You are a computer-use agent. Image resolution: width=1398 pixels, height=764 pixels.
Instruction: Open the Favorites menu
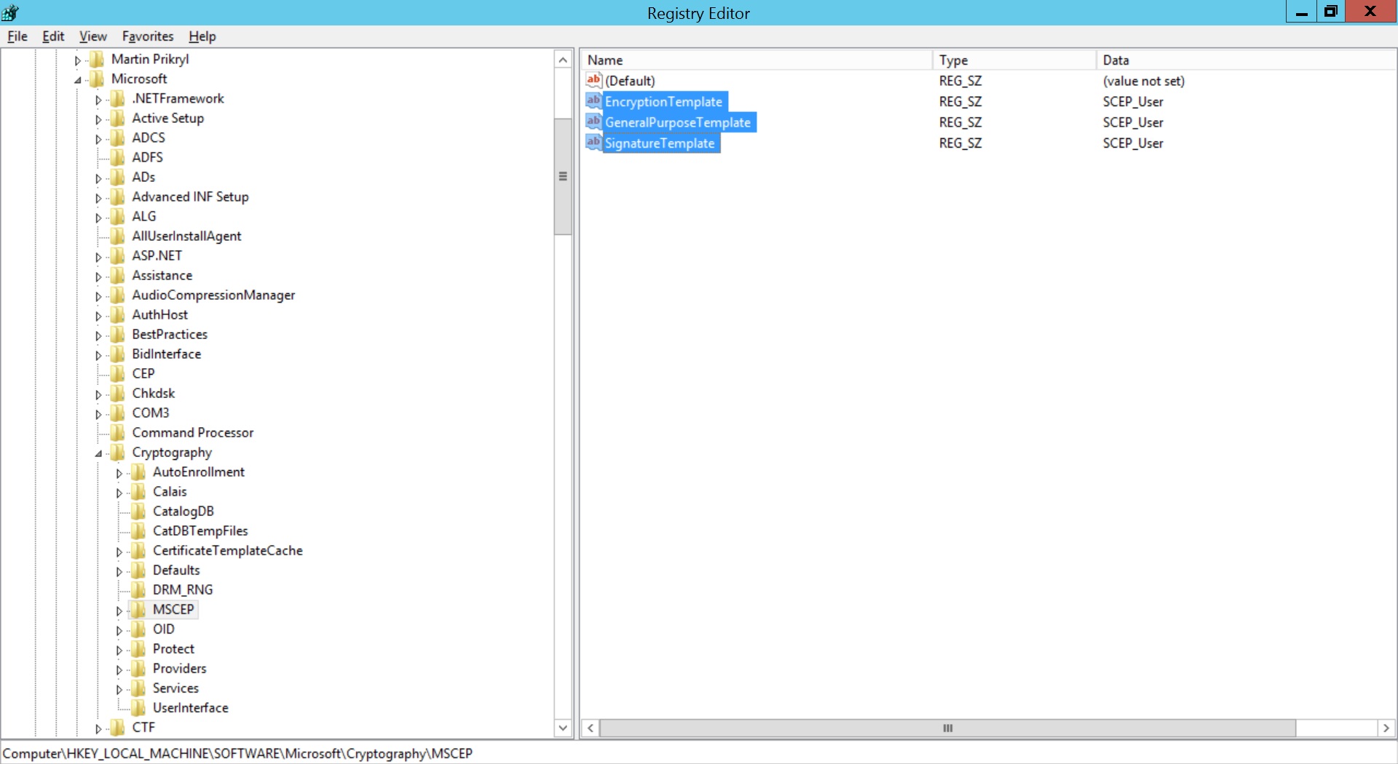tap(147, 36)
